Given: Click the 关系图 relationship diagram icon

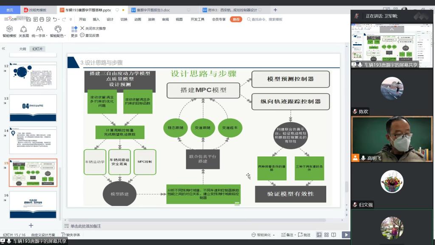Looking at the screenshot, I should [x=24, y=31].
